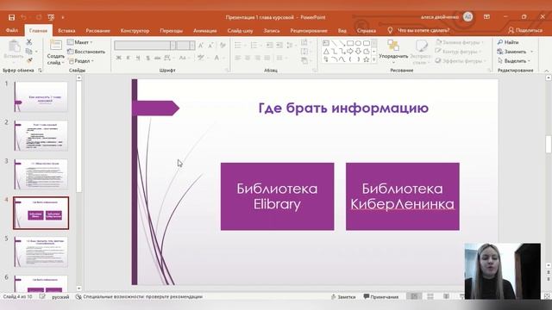Open the Буфер обмена dialog launcher

click(40, 71)
